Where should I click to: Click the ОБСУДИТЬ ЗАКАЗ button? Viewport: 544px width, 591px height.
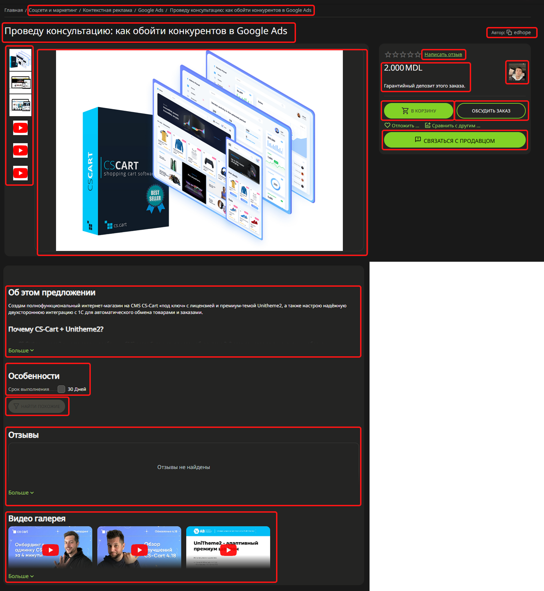coord(491,111)
